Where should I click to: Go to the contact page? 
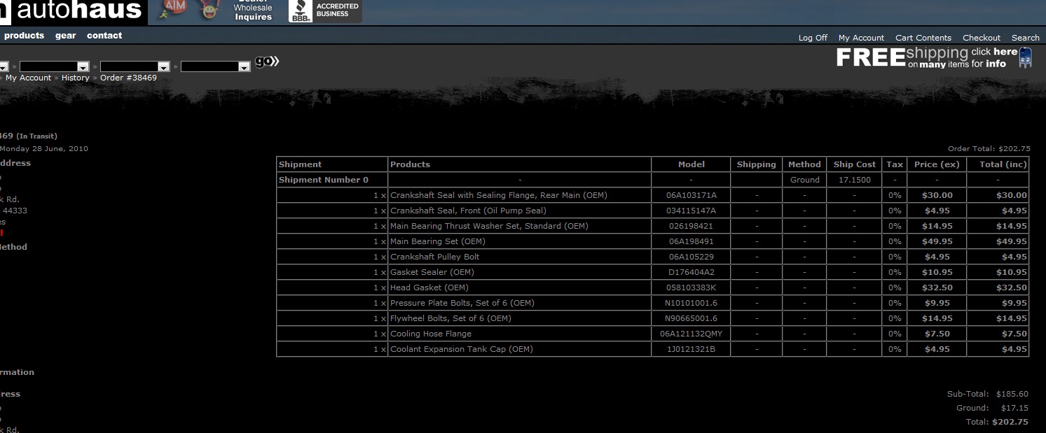pos(104,36)
